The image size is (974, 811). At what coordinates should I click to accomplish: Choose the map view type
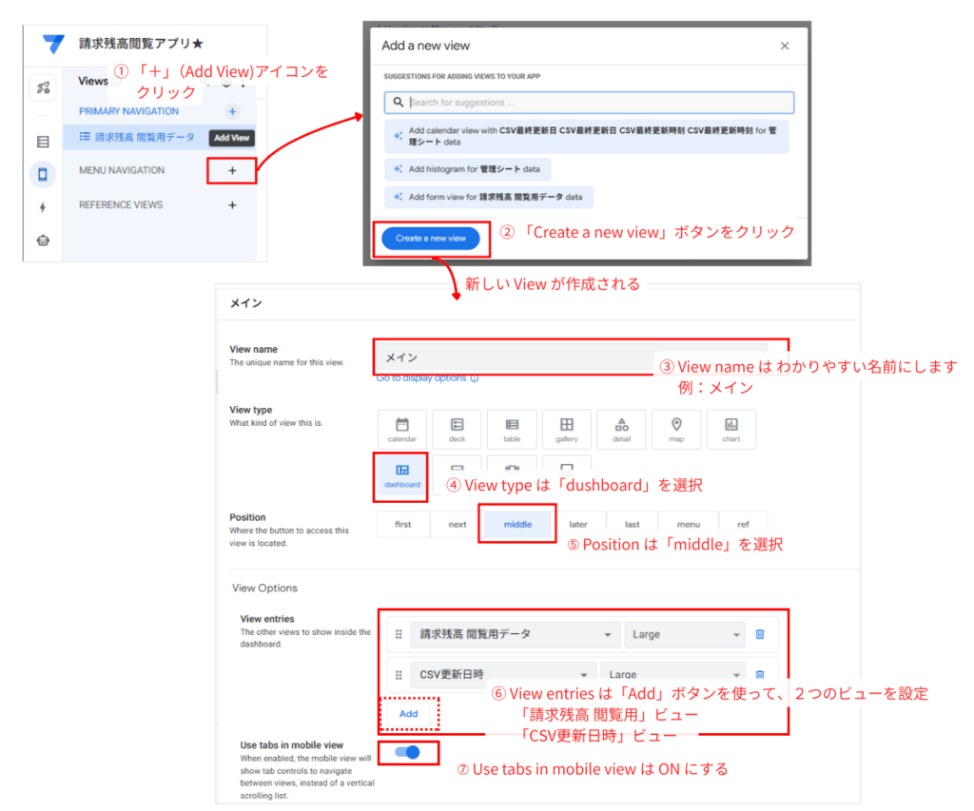click(x=676, y=429)
